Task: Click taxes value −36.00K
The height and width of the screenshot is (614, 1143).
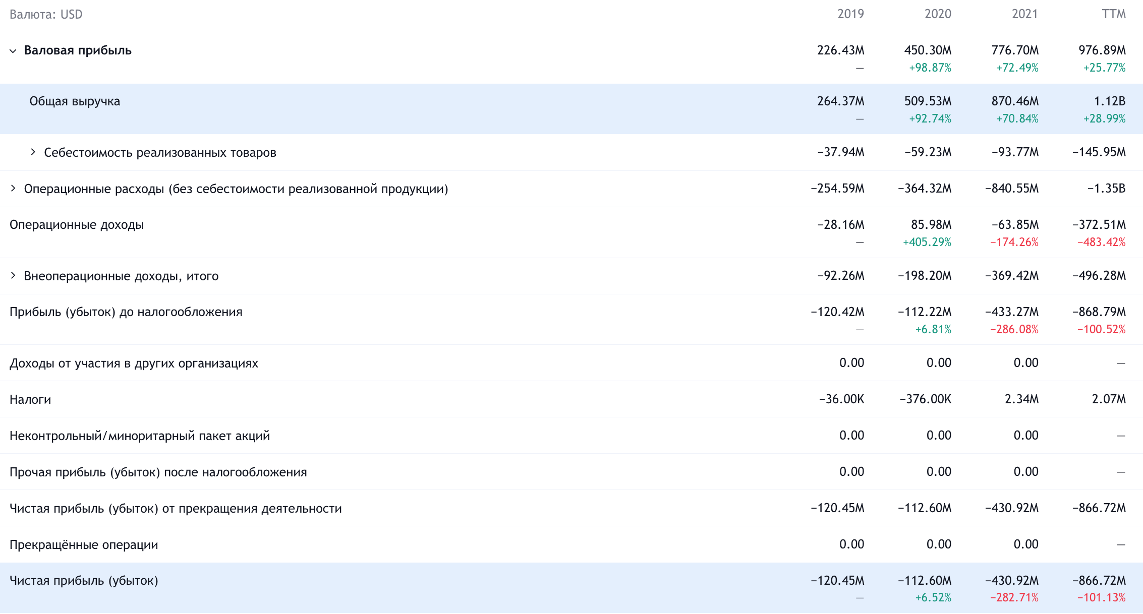Action: (x=841, y=399)
